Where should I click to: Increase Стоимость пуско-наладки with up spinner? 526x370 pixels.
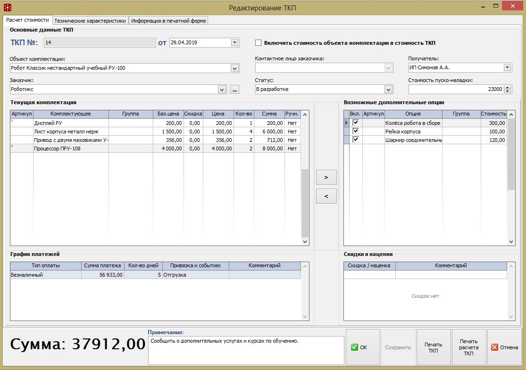tap(508, 88)
